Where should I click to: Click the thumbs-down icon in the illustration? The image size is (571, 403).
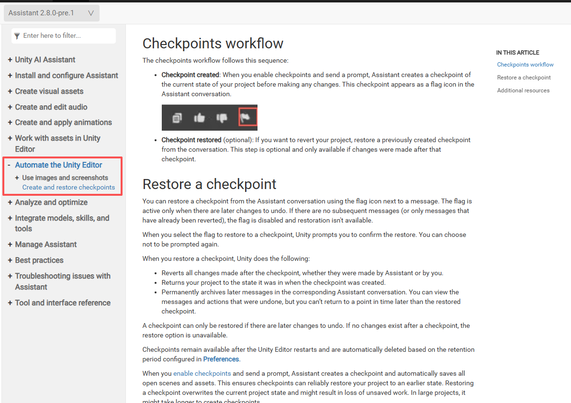(x=222, y=118)
